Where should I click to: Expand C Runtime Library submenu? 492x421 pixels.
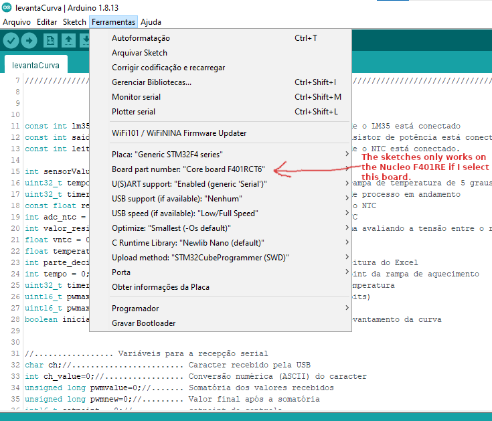point(220,243)
